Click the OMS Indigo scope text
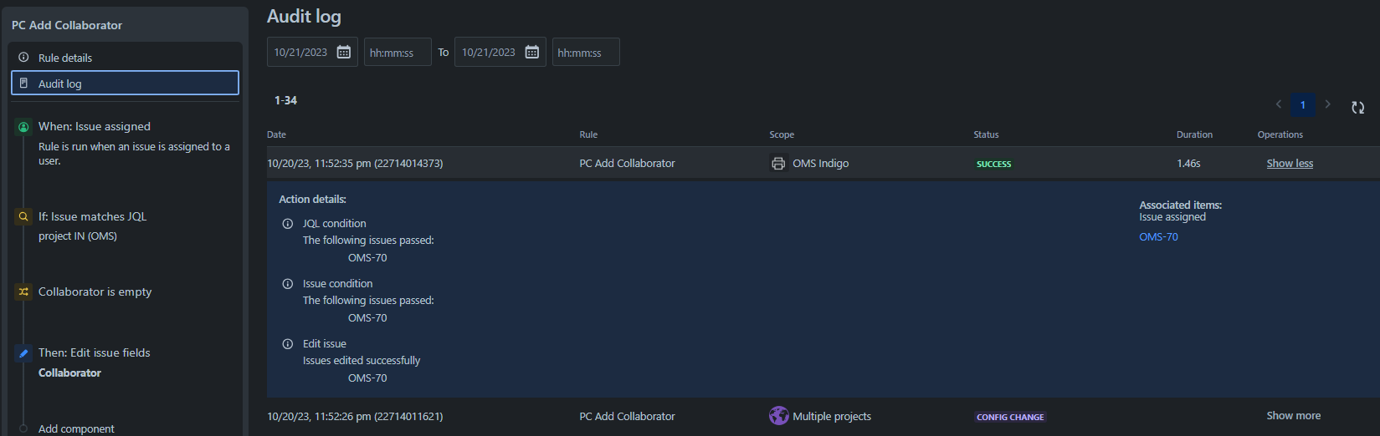 pyautogui.click(x=820, y=164)
